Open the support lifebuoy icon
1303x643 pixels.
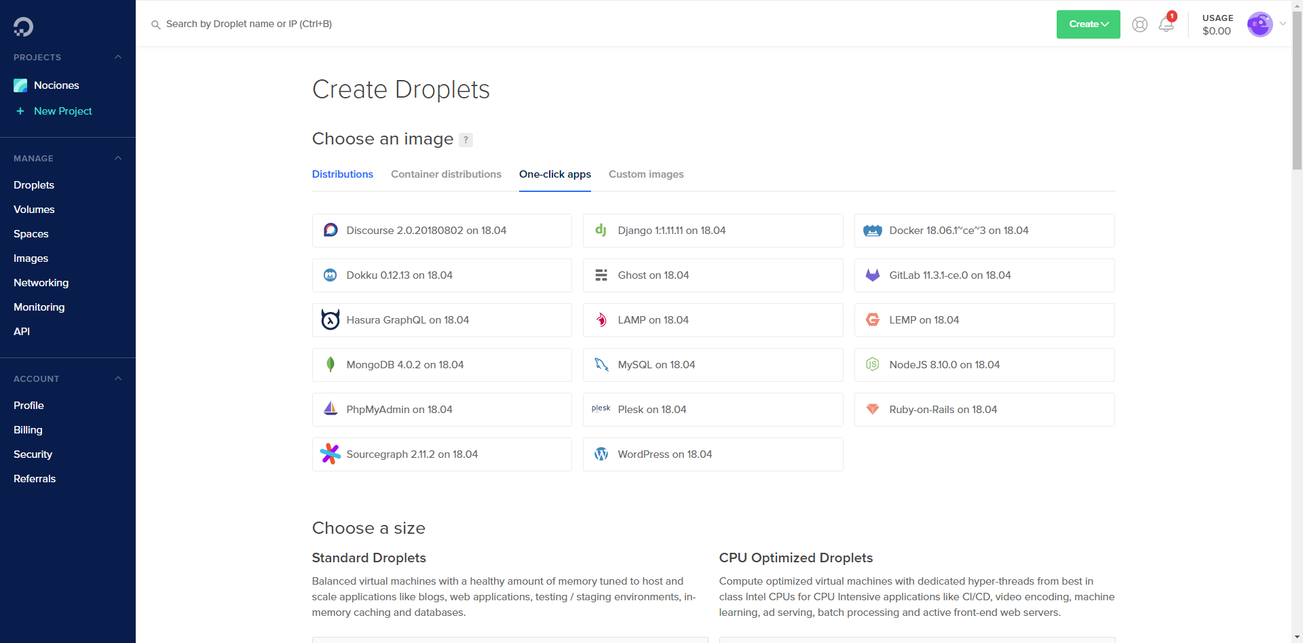point(1139,24)
